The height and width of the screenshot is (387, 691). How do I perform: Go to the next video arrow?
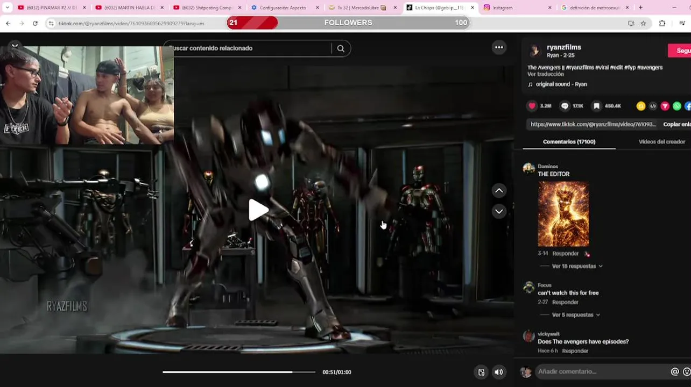coord(499,211)
